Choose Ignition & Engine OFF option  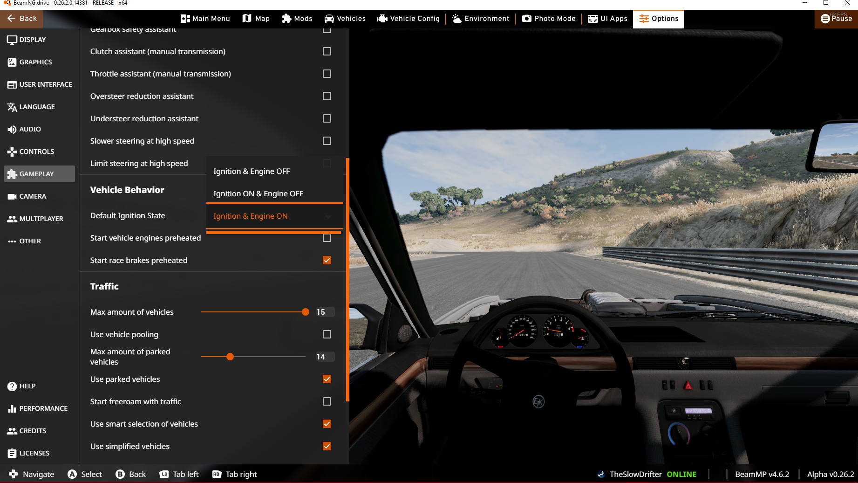click(275, 171)
